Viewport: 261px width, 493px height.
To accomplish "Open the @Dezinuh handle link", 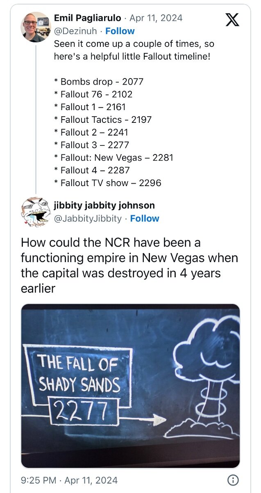I will pyautogui.click(x=75, y=31).
